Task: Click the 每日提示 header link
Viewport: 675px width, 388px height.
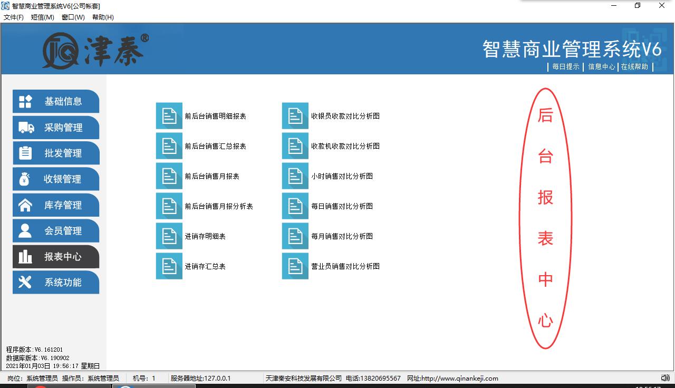Action: point(565,67)
